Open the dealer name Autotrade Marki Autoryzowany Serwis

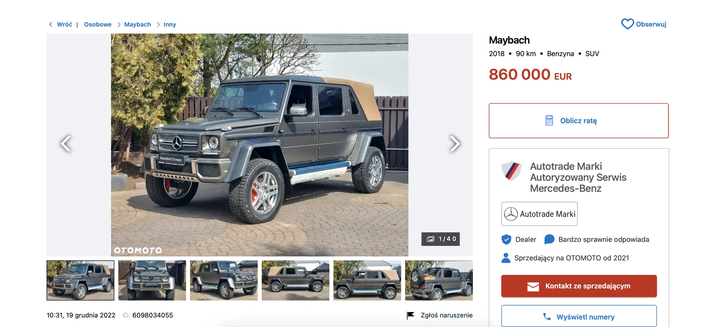[x=578, y=177]
